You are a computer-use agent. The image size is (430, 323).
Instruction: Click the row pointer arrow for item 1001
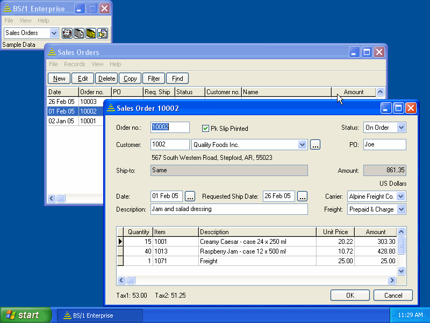coord(120,242)
